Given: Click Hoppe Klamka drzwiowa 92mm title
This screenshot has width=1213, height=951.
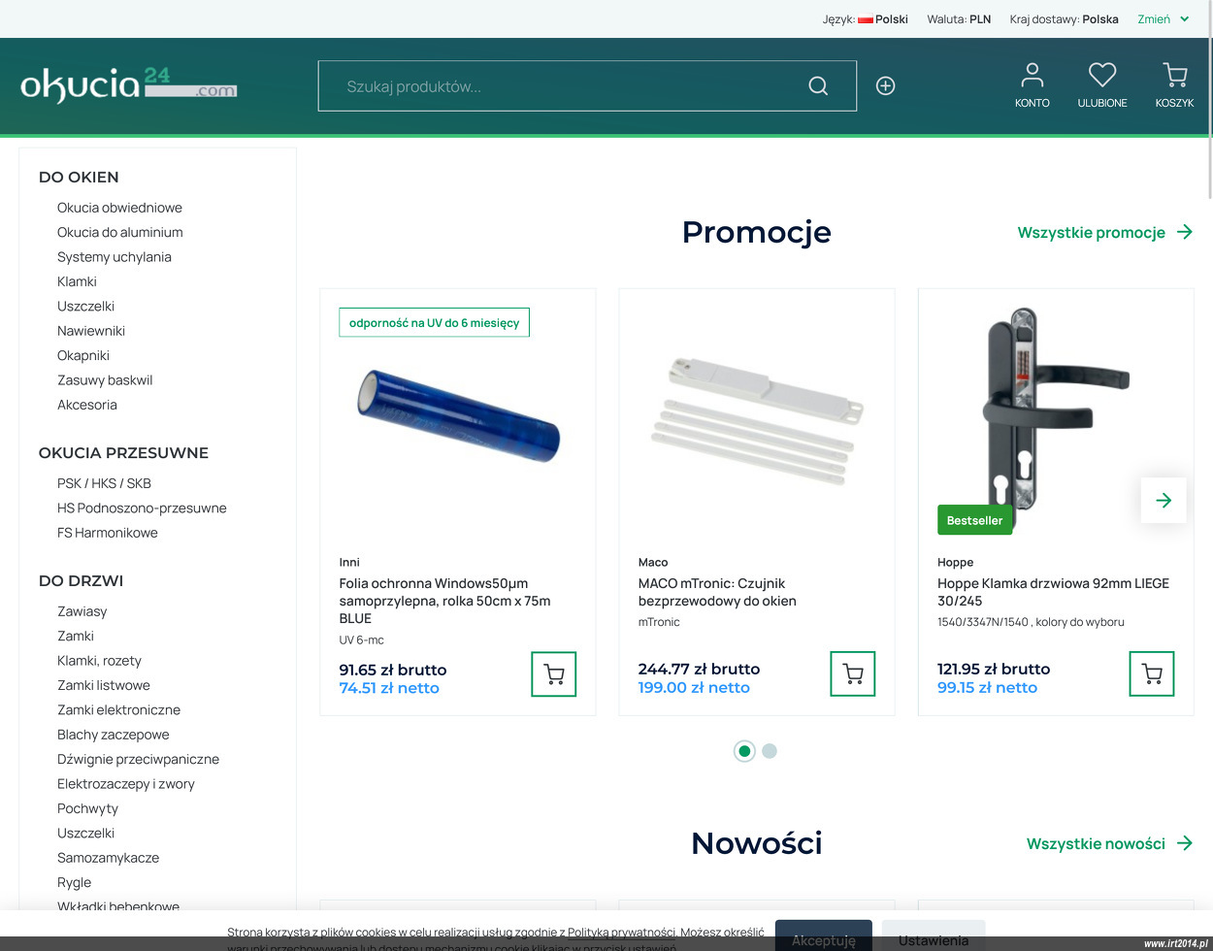Looking at the screenshot, I should [x=1053, y=592].
